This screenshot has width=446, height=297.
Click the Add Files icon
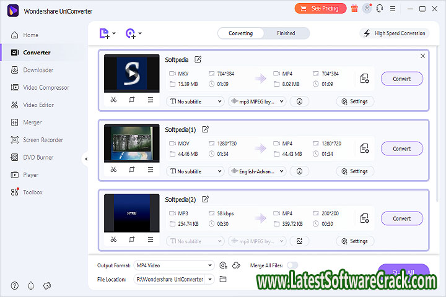(104, 33)
